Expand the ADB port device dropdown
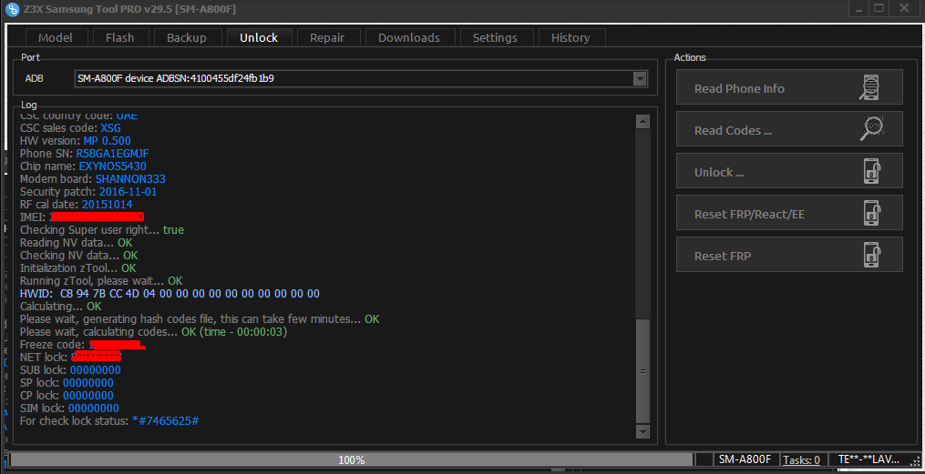 pos(639,78)
